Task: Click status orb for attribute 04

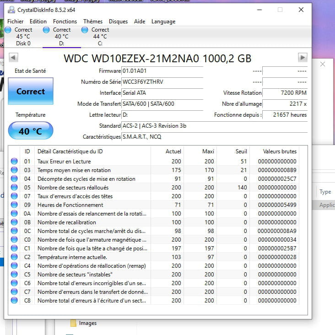Action: point(14,178)
